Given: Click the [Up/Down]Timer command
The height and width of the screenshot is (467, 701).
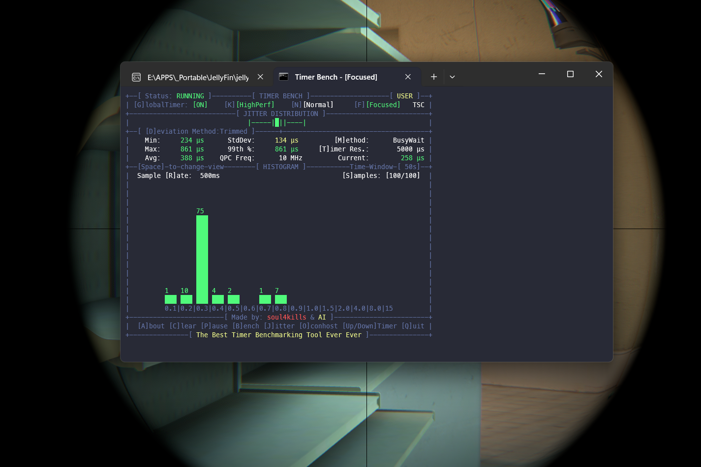Looking at the screenshot, I should (369, 326).
